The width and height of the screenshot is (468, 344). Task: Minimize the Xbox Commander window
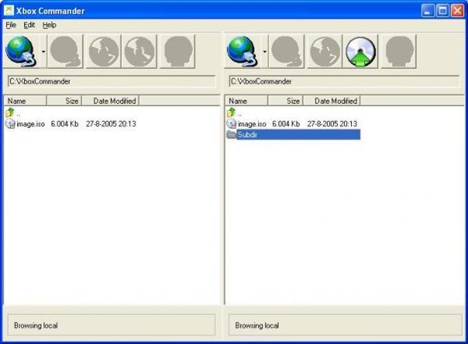point(427,11)
